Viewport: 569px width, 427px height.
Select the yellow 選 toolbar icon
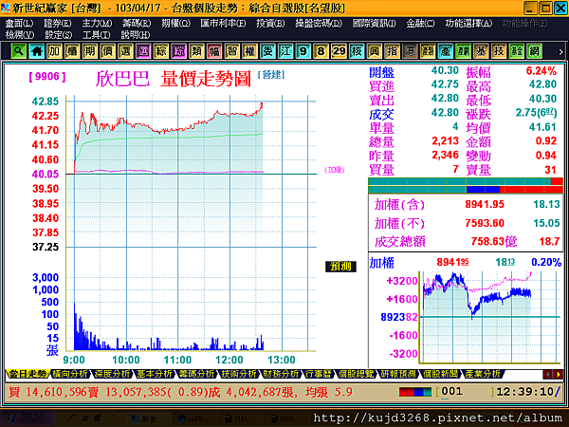[x=125, y=51]
